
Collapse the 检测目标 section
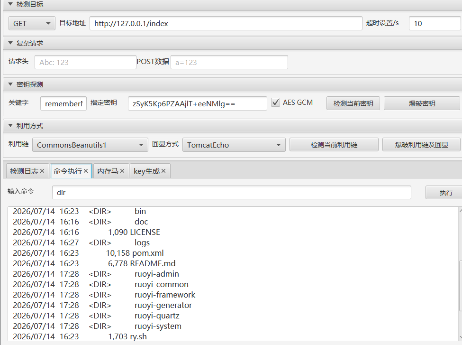10,4
